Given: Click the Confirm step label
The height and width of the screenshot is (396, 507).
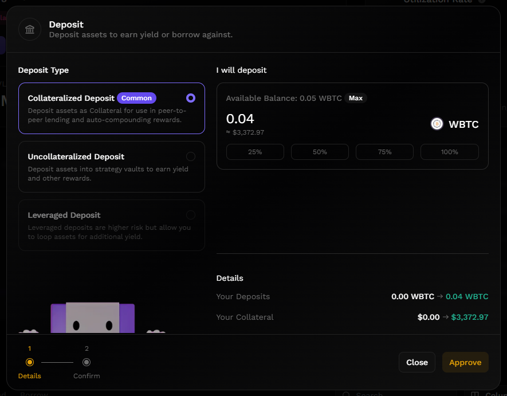Looking at the screenshot, I should (x=87, y=376).
